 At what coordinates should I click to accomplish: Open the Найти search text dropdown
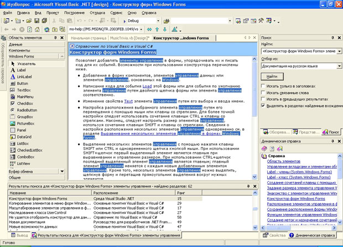(x=339, y=51)
